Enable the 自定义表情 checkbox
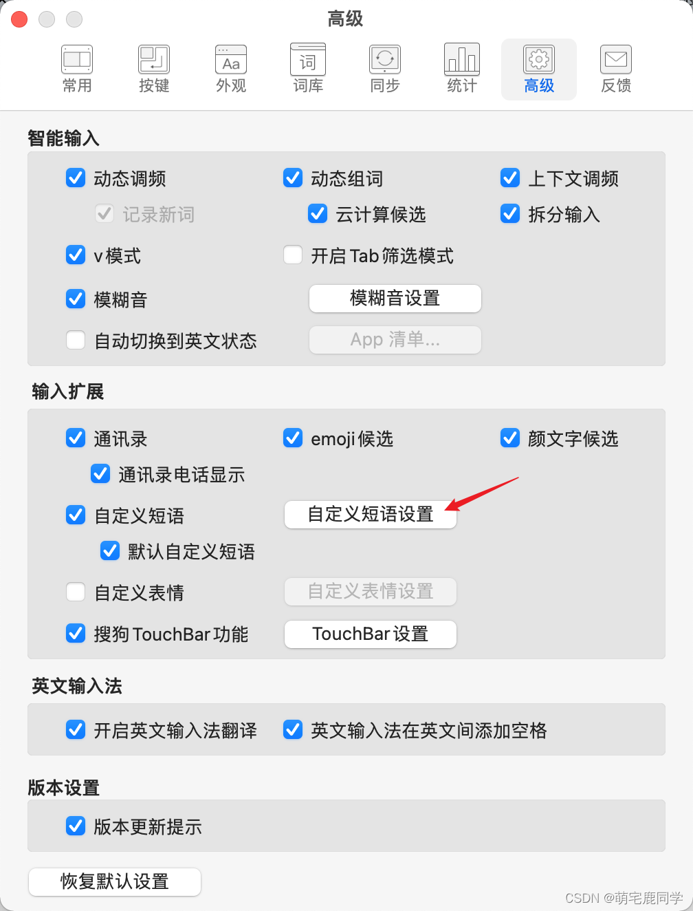 [76, 592]
